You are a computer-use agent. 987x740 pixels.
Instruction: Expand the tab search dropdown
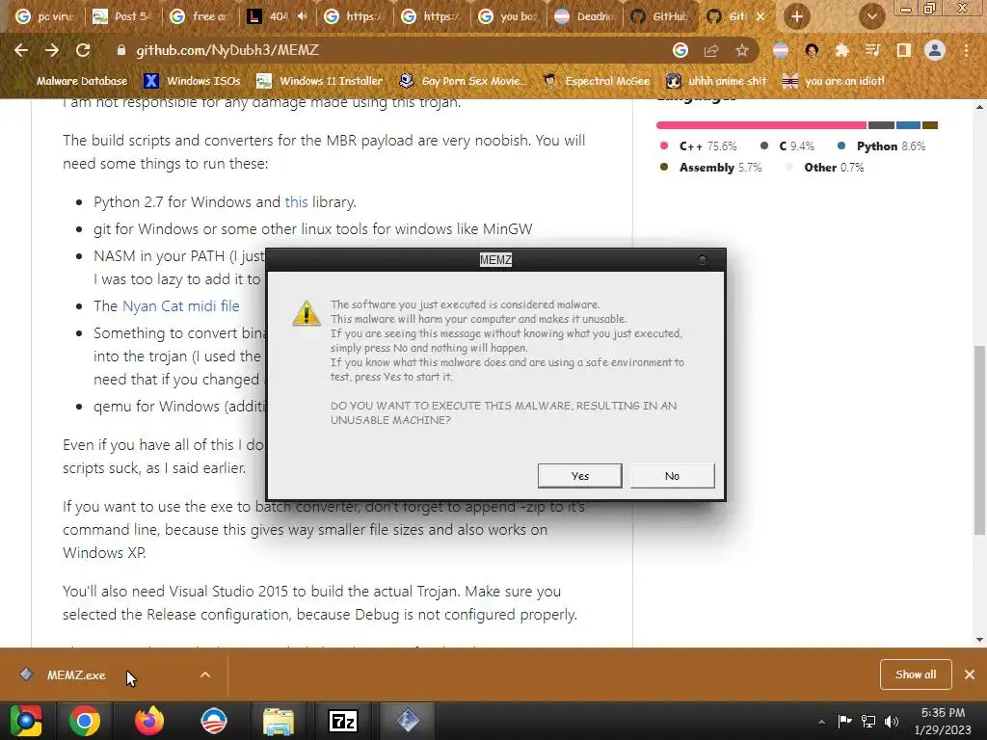pyautogui.click(x=871, y=16)
